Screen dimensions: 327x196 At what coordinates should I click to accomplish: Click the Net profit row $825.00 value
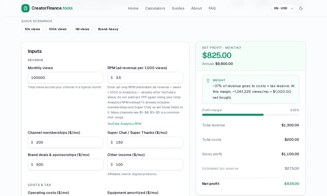[x=292, y=184]
